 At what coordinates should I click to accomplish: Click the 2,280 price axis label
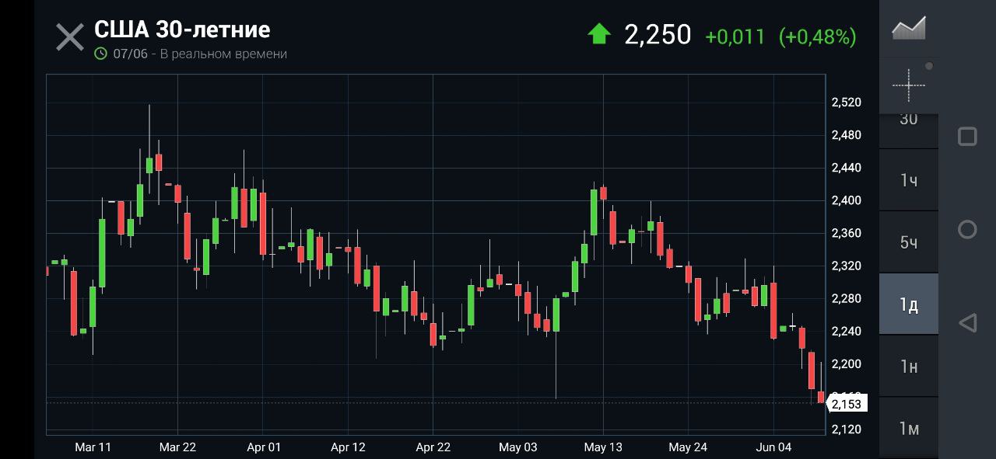pyautogui.click(x=847, y=298)
